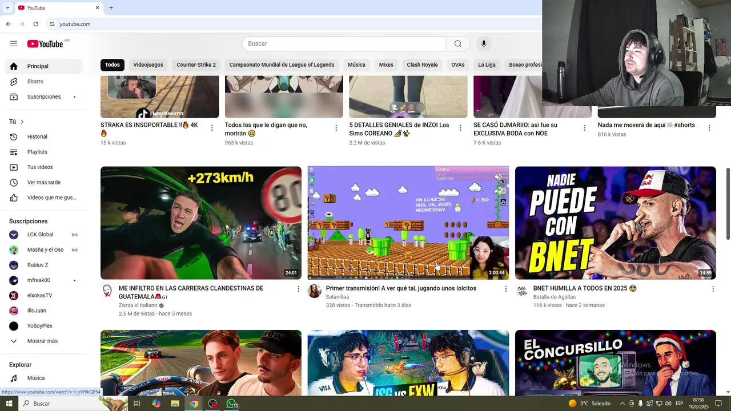Image resolution: width=731 pixels, height=411 pixels.
Task: Open options menu for ME INFILTRO EN LAS CARRERAS video
Action: click(298, 289)
